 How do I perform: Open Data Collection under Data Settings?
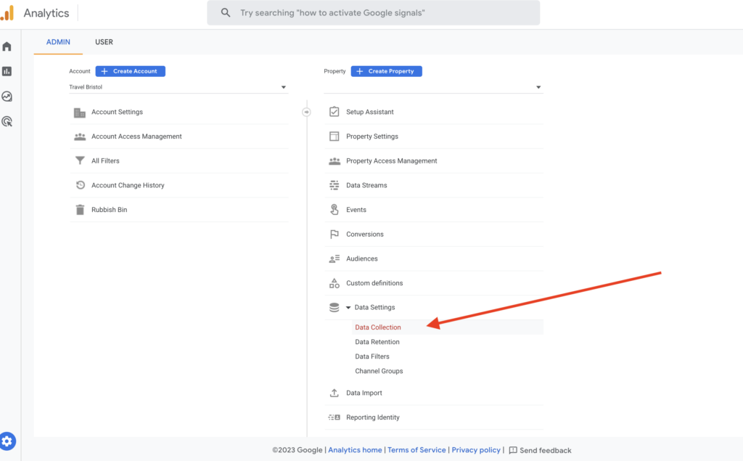[x=377, y=327]
